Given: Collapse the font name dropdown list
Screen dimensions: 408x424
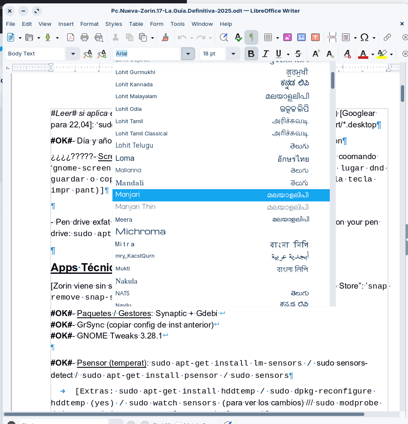Looking at the screenshot, I should point(188,54).
